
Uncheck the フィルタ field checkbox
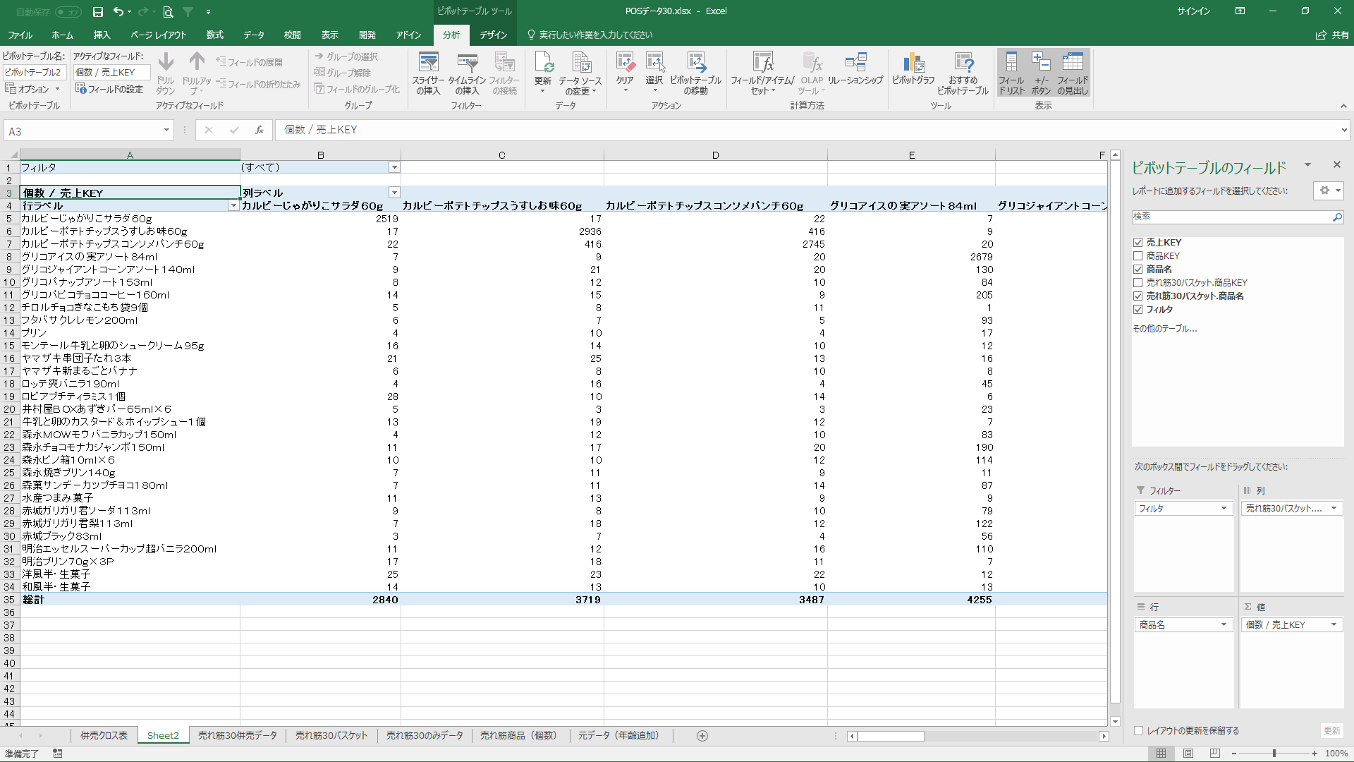click(1138, 310)
